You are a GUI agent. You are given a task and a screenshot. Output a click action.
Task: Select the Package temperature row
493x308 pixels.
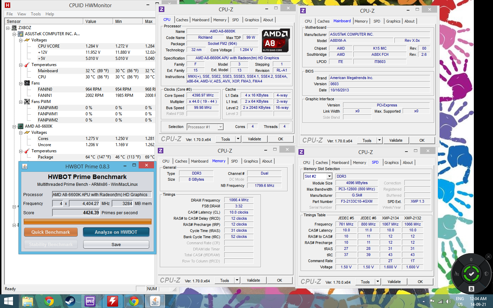click(x=46, y=157)
